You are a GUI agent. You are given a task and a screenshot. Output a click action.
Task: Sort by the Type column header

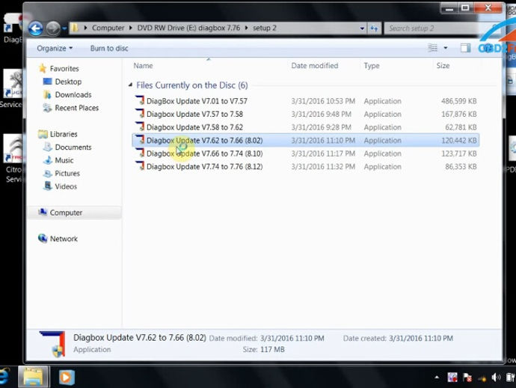pyautogui.click(x=372, y=66)
